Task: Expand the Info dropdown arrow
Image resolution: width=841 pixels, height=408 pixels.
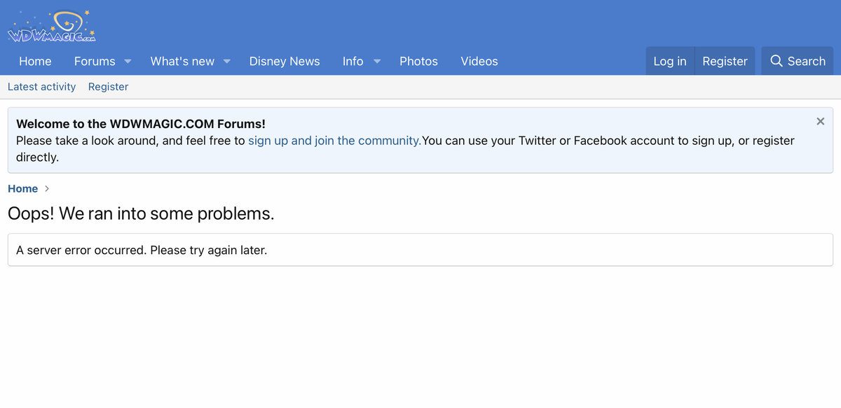Action: pyautogui.click(x=377, y=62)
